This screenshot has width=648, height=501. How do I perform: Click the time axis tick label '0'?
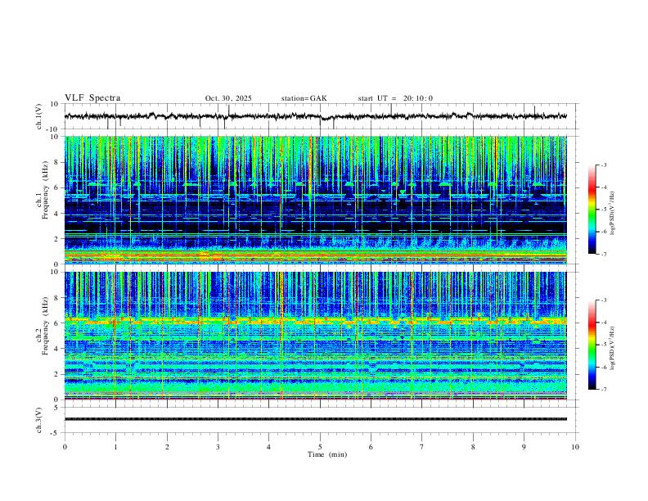(x=65, y=447)
